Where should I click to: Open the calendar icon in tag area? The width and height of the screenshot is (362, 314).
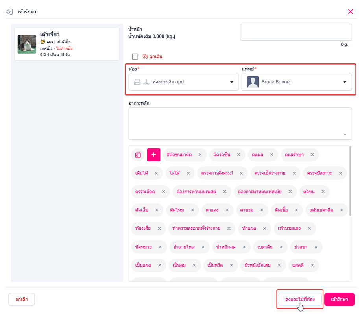pos(138,155)
